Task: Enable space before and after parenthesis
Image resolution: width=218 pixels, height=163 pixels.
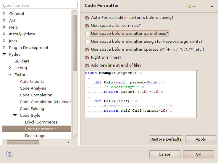Action: pos(87,34)
